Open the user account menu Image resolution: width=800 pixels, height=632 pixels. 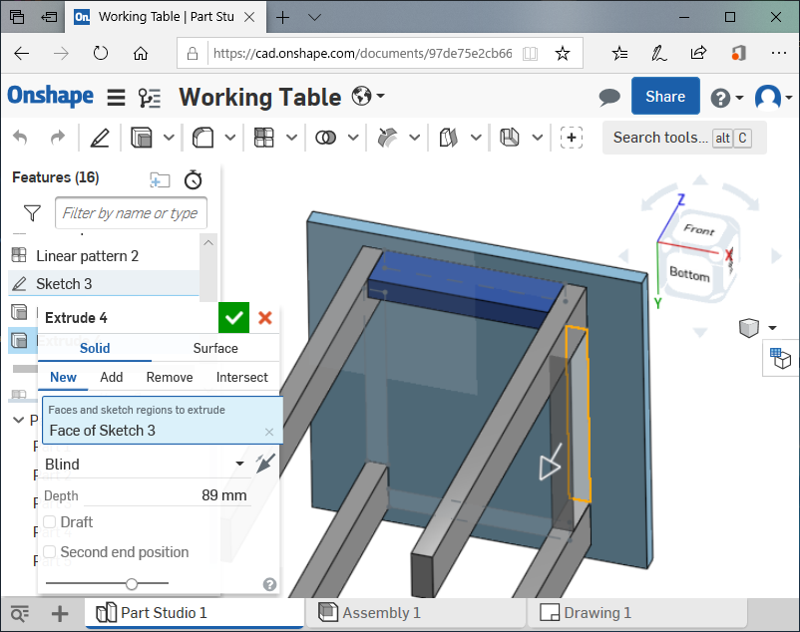pyautogui.click(x=773, y=97)
